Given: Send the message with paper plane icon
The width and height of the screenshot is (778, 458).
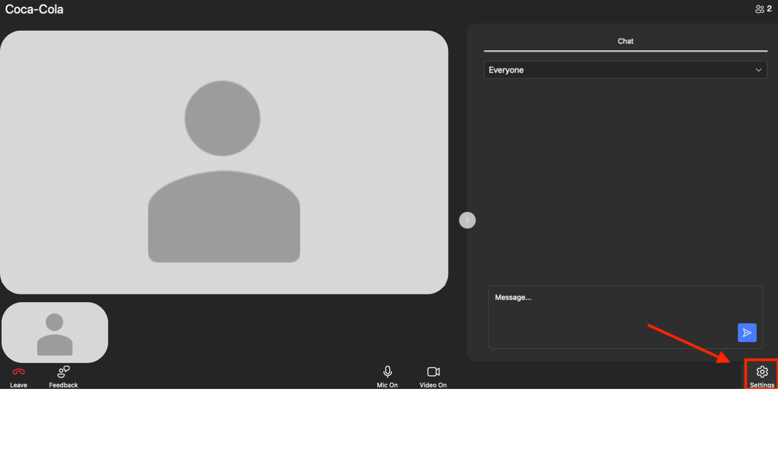Looking at the screenshot, I should click(747, 333).
